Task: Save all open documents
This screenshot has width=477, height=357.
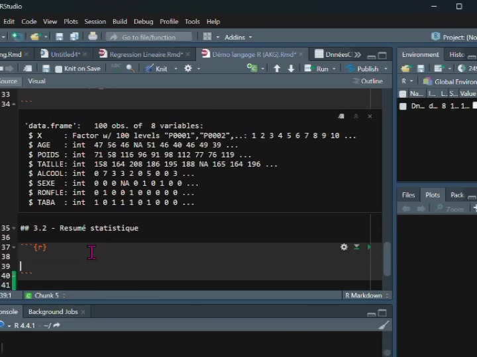Action: pyautogui.click(x=74, y=37)
